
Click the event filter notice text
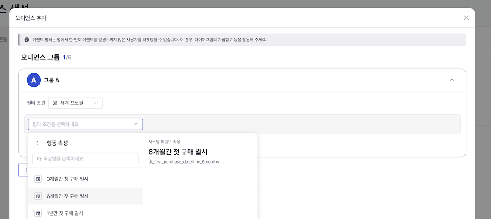149,40
